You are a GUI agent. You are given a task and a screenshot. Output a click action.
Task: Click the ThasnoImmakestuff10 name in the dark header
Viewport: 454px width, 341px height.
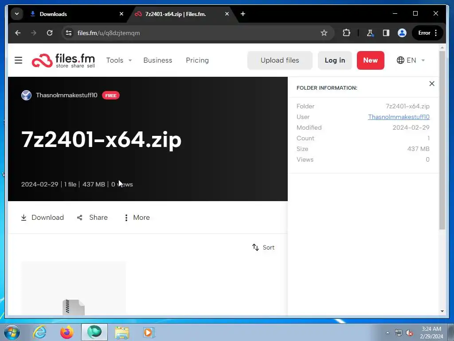click(67, 95)
